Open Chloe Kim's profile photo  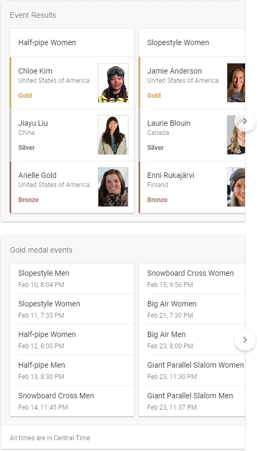pos(113,83)
